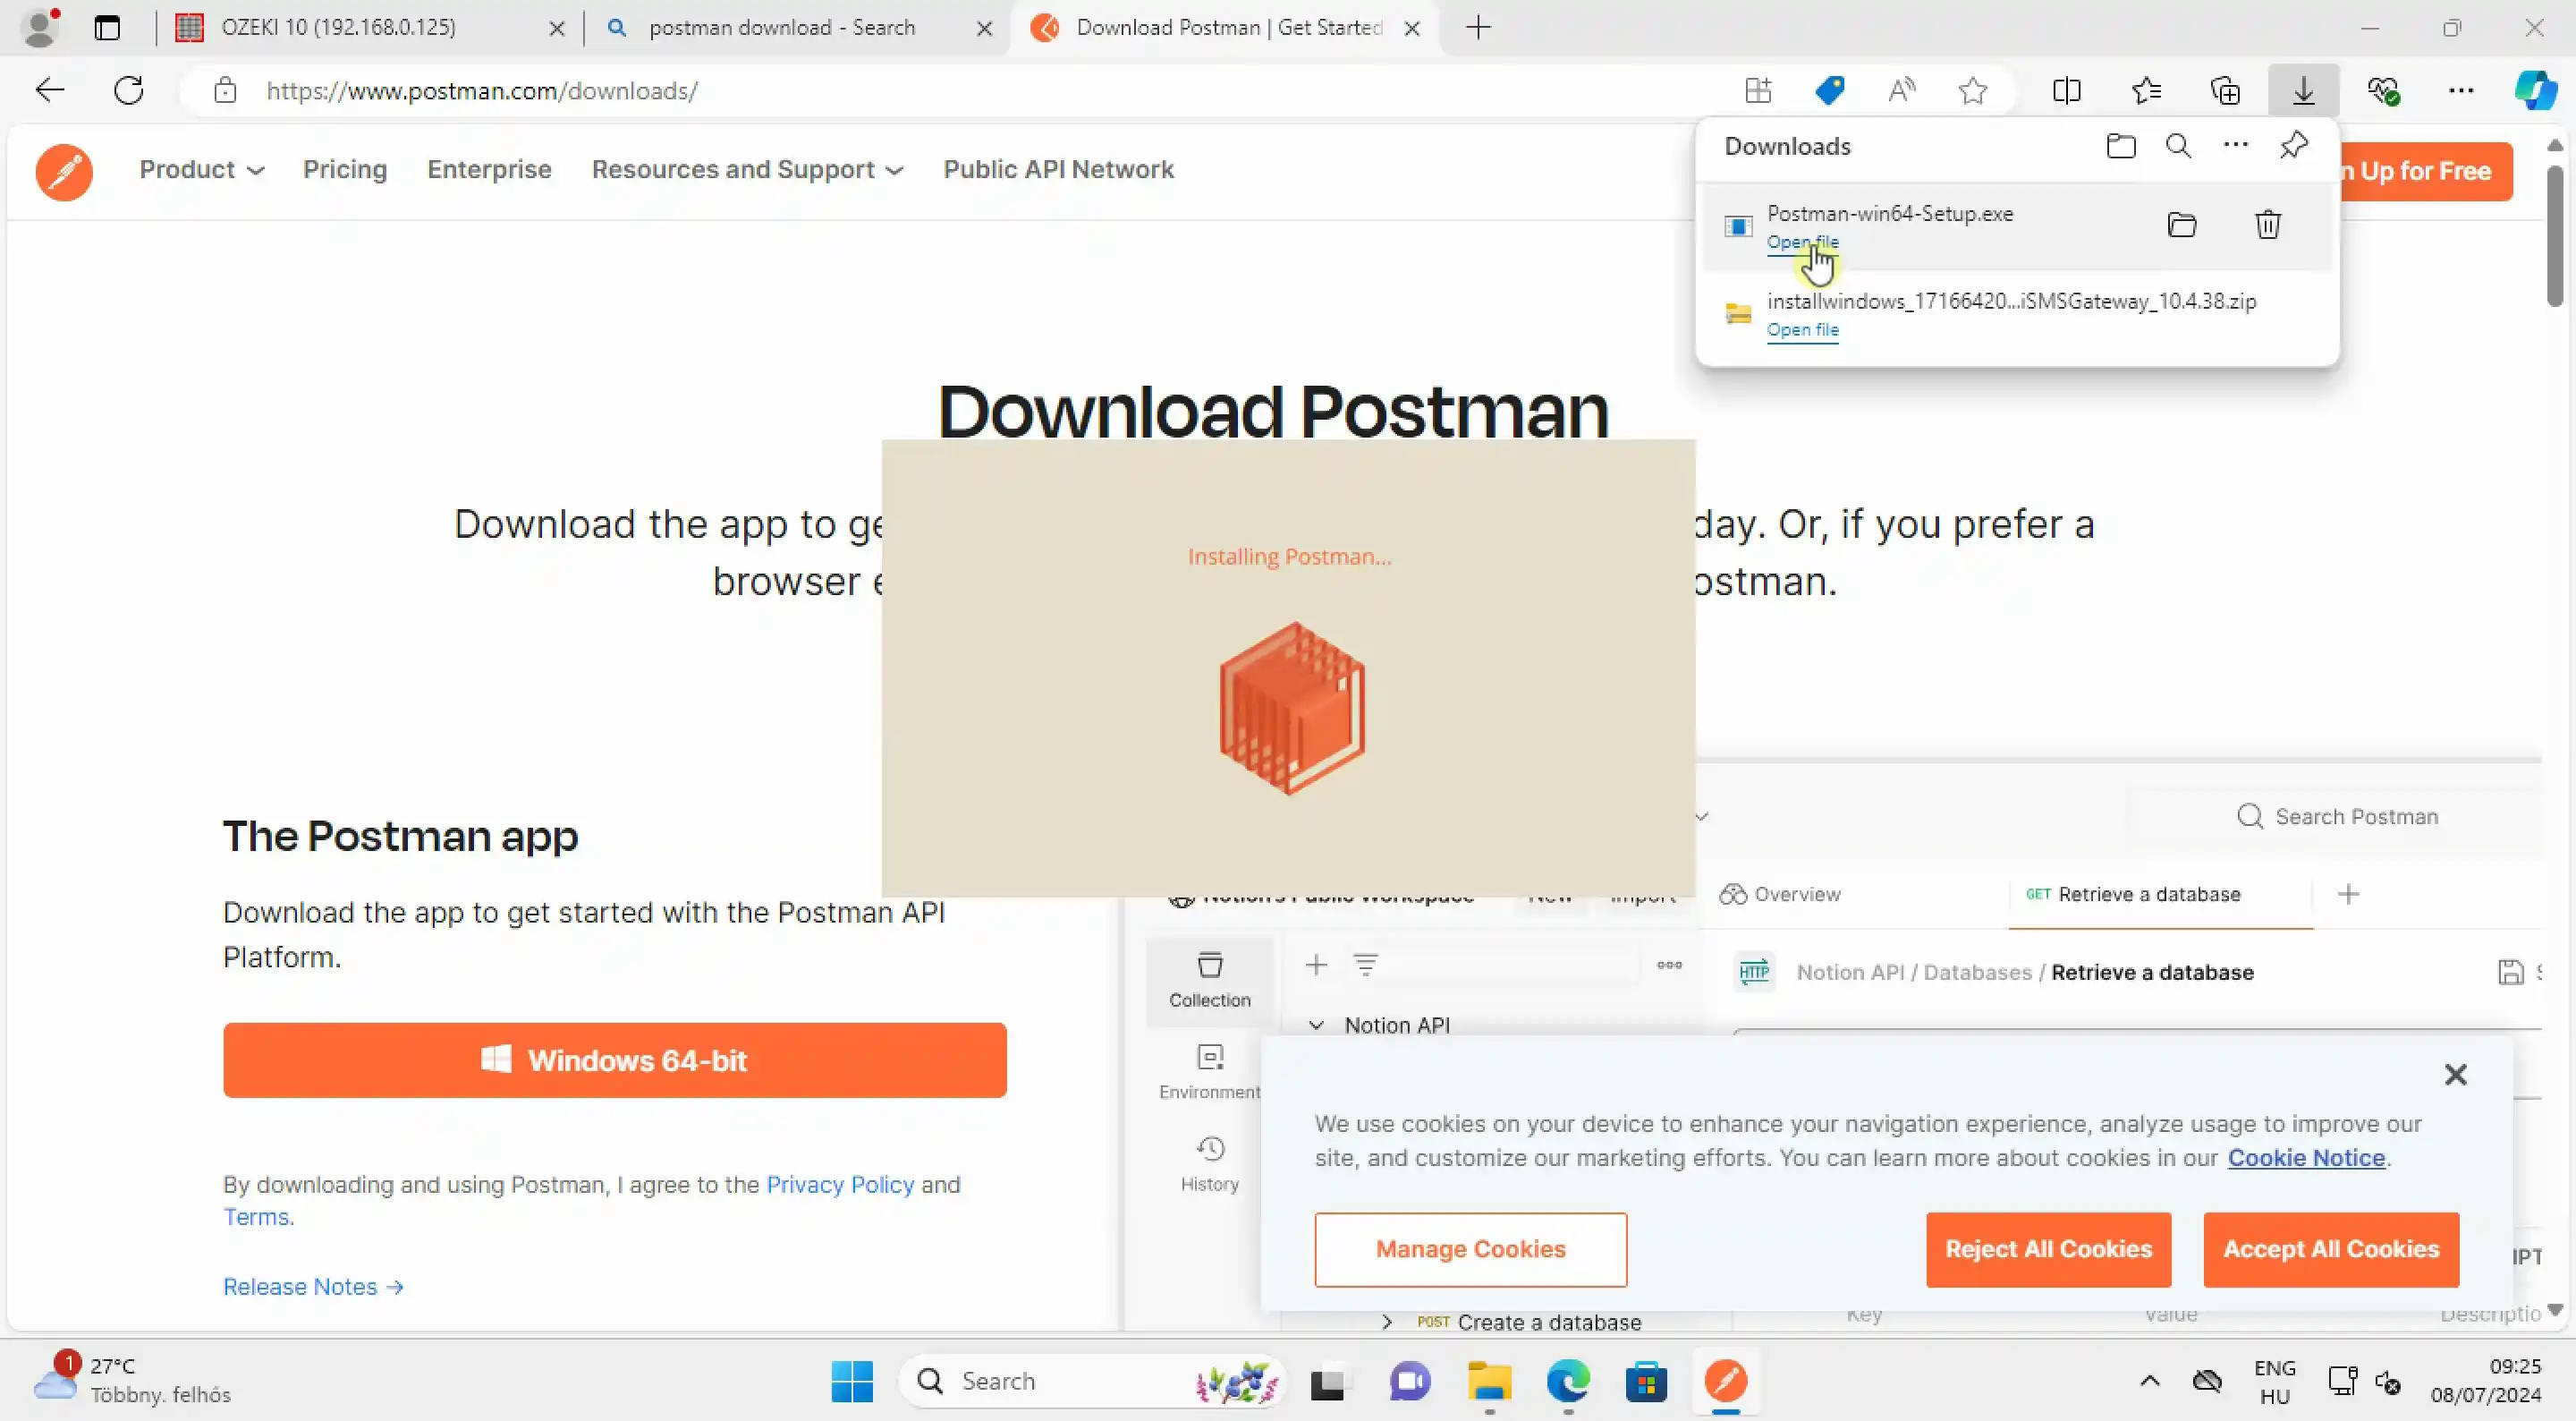This screenshot has width=2576, height=1421.
Task: Open the browser profile avatar
Action: tap(41, 27)
